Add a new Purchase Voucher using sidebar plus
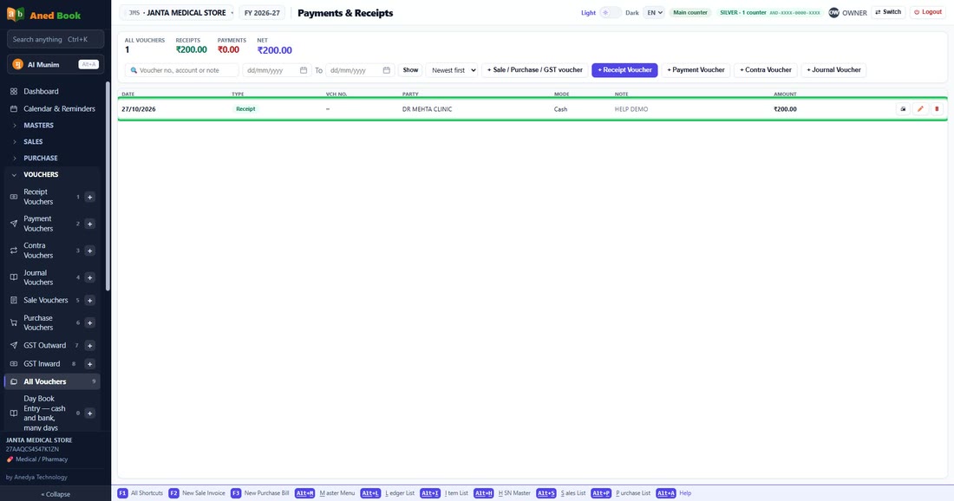Viewport: 954px width, 501px height. pyautogui.click(x=89, y=322)
